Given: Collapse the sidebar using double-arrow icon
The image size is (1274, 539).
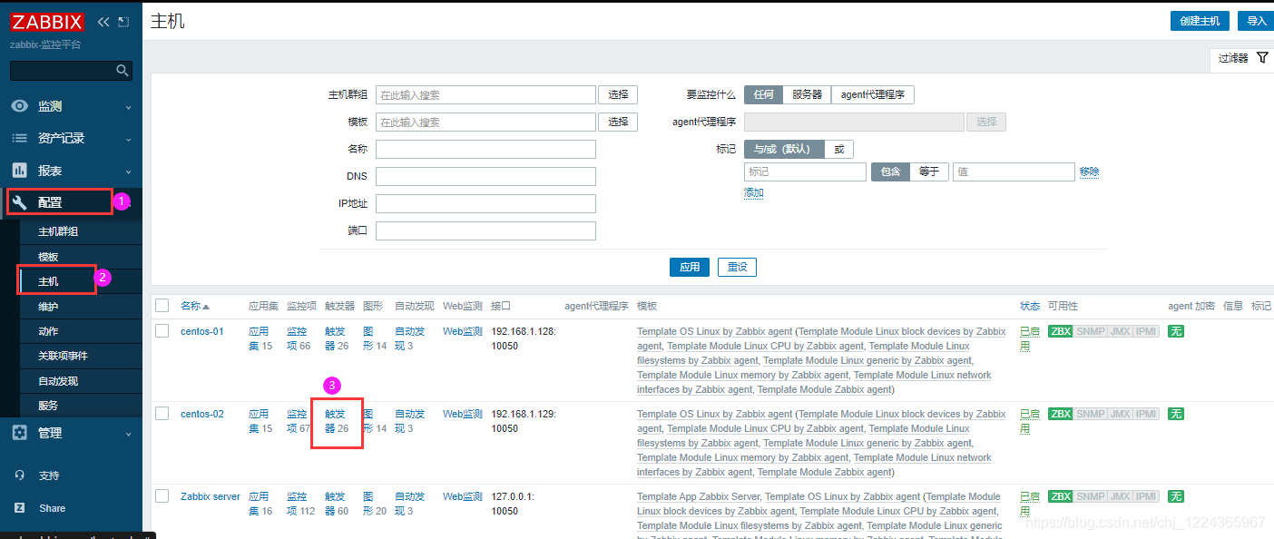Looking at the screenshot, I should click(x=103, y=21).
